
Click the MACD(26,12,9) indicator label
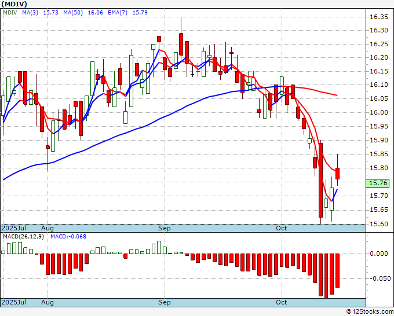click(x=23, y=237)
